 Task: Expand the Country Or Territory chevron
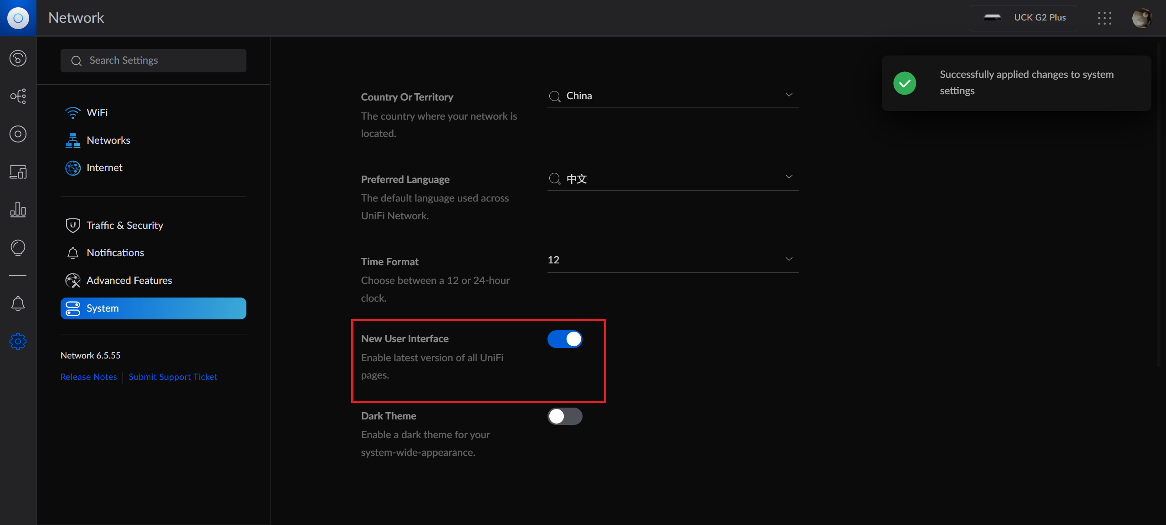(789, 95)
